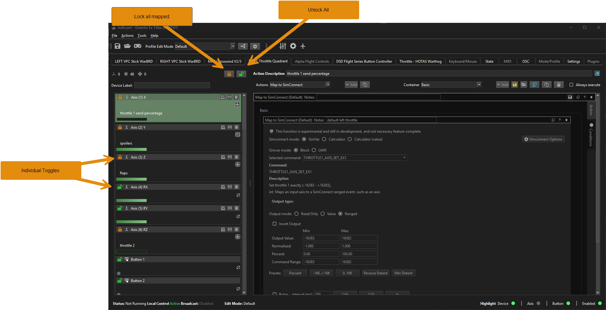Enable the Always execute checkbox

pyautogui.click(x=571, y=85)
